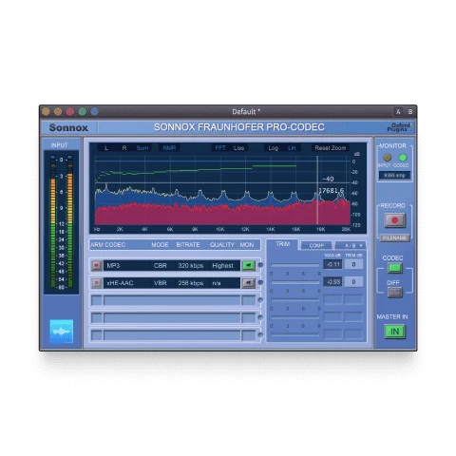Select preset slot A
This screenshot has height=456, width=456.
click(398, 112)
